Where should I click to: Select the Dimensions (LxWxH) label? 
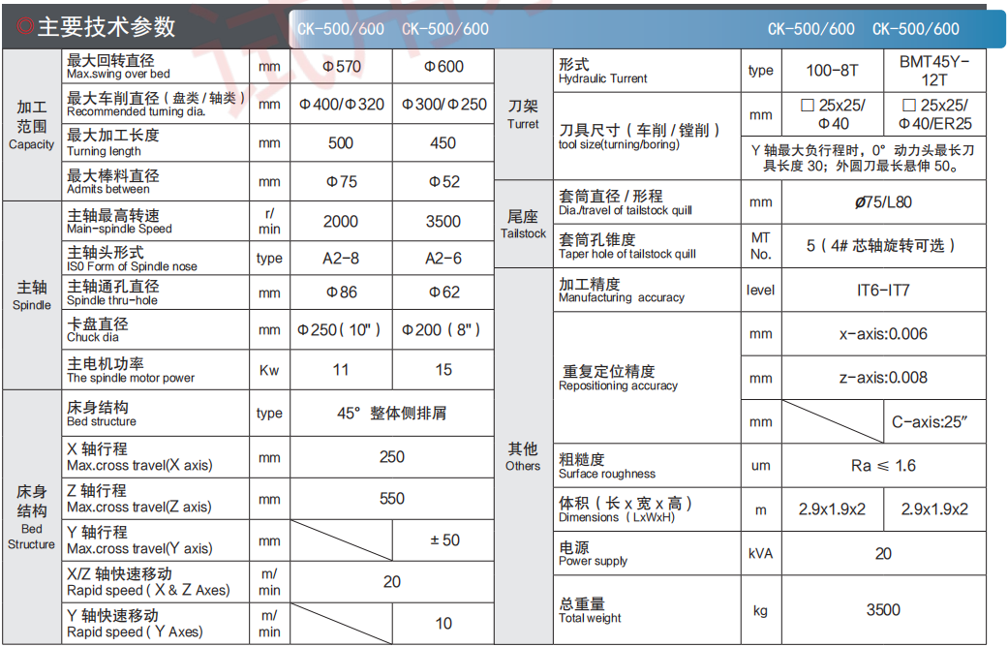coord(617,518)
